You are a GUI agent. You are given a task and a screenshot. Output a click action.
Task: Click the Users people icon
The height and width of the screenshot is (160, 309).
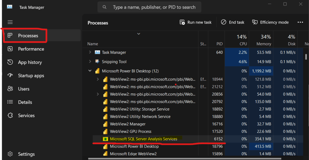pyautogui.click(x=10, y=89)
